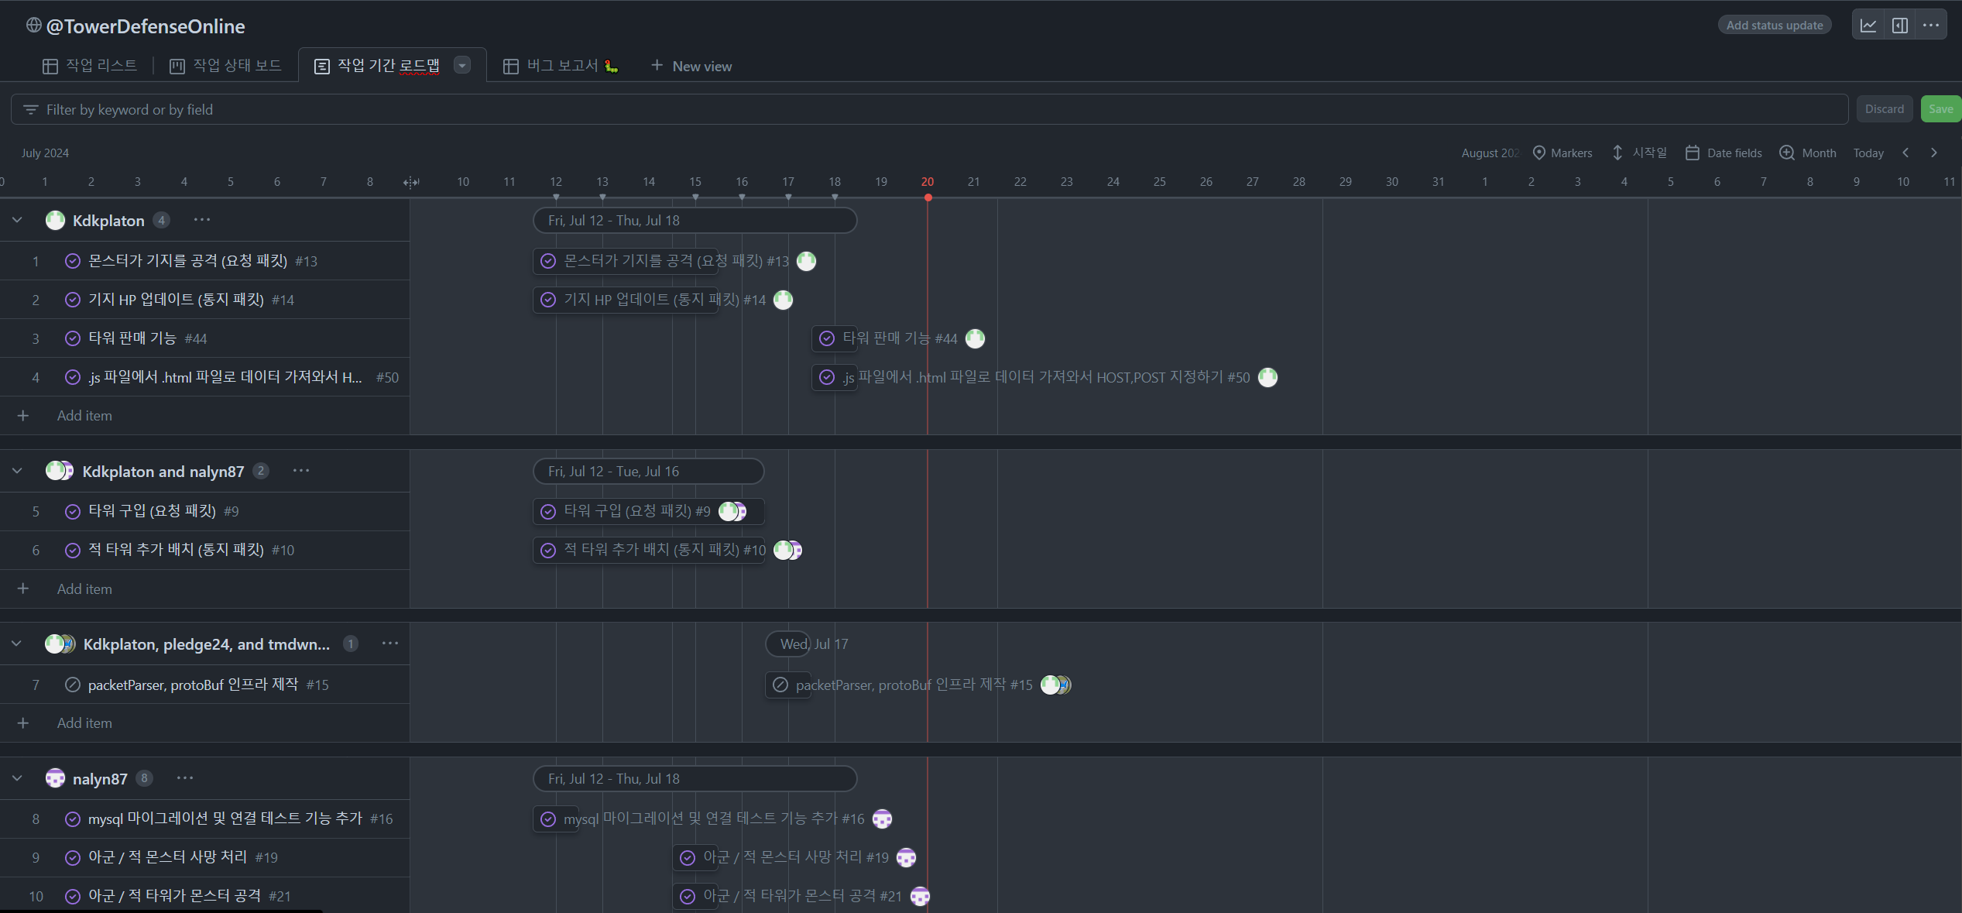Open the project three-dot menu
Viewport: 1962px width, 913px height.
coord(1930,26)
